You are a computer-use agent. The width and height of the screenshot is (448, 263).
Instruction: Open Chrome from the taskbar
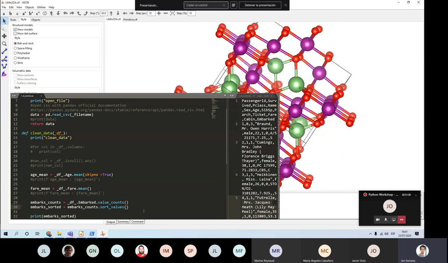49,234
